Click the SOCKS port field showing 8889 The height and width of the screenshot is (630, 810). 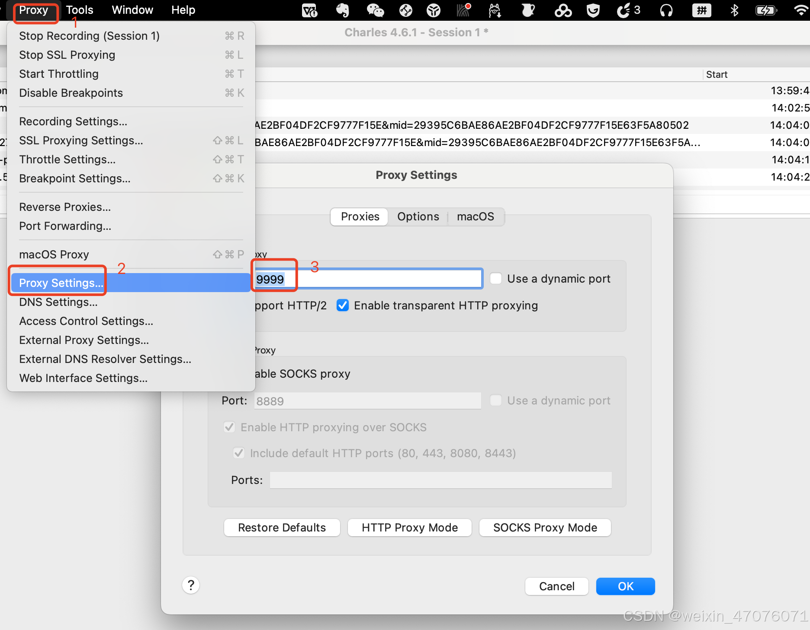[368, 401]
